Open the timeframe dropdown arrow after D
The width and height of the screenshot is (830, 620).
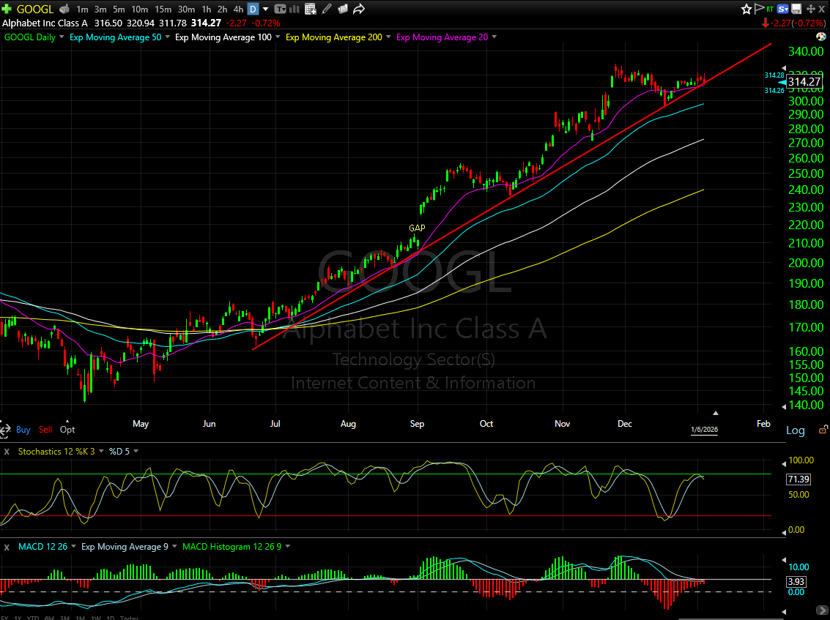click(x=266, y=9)
